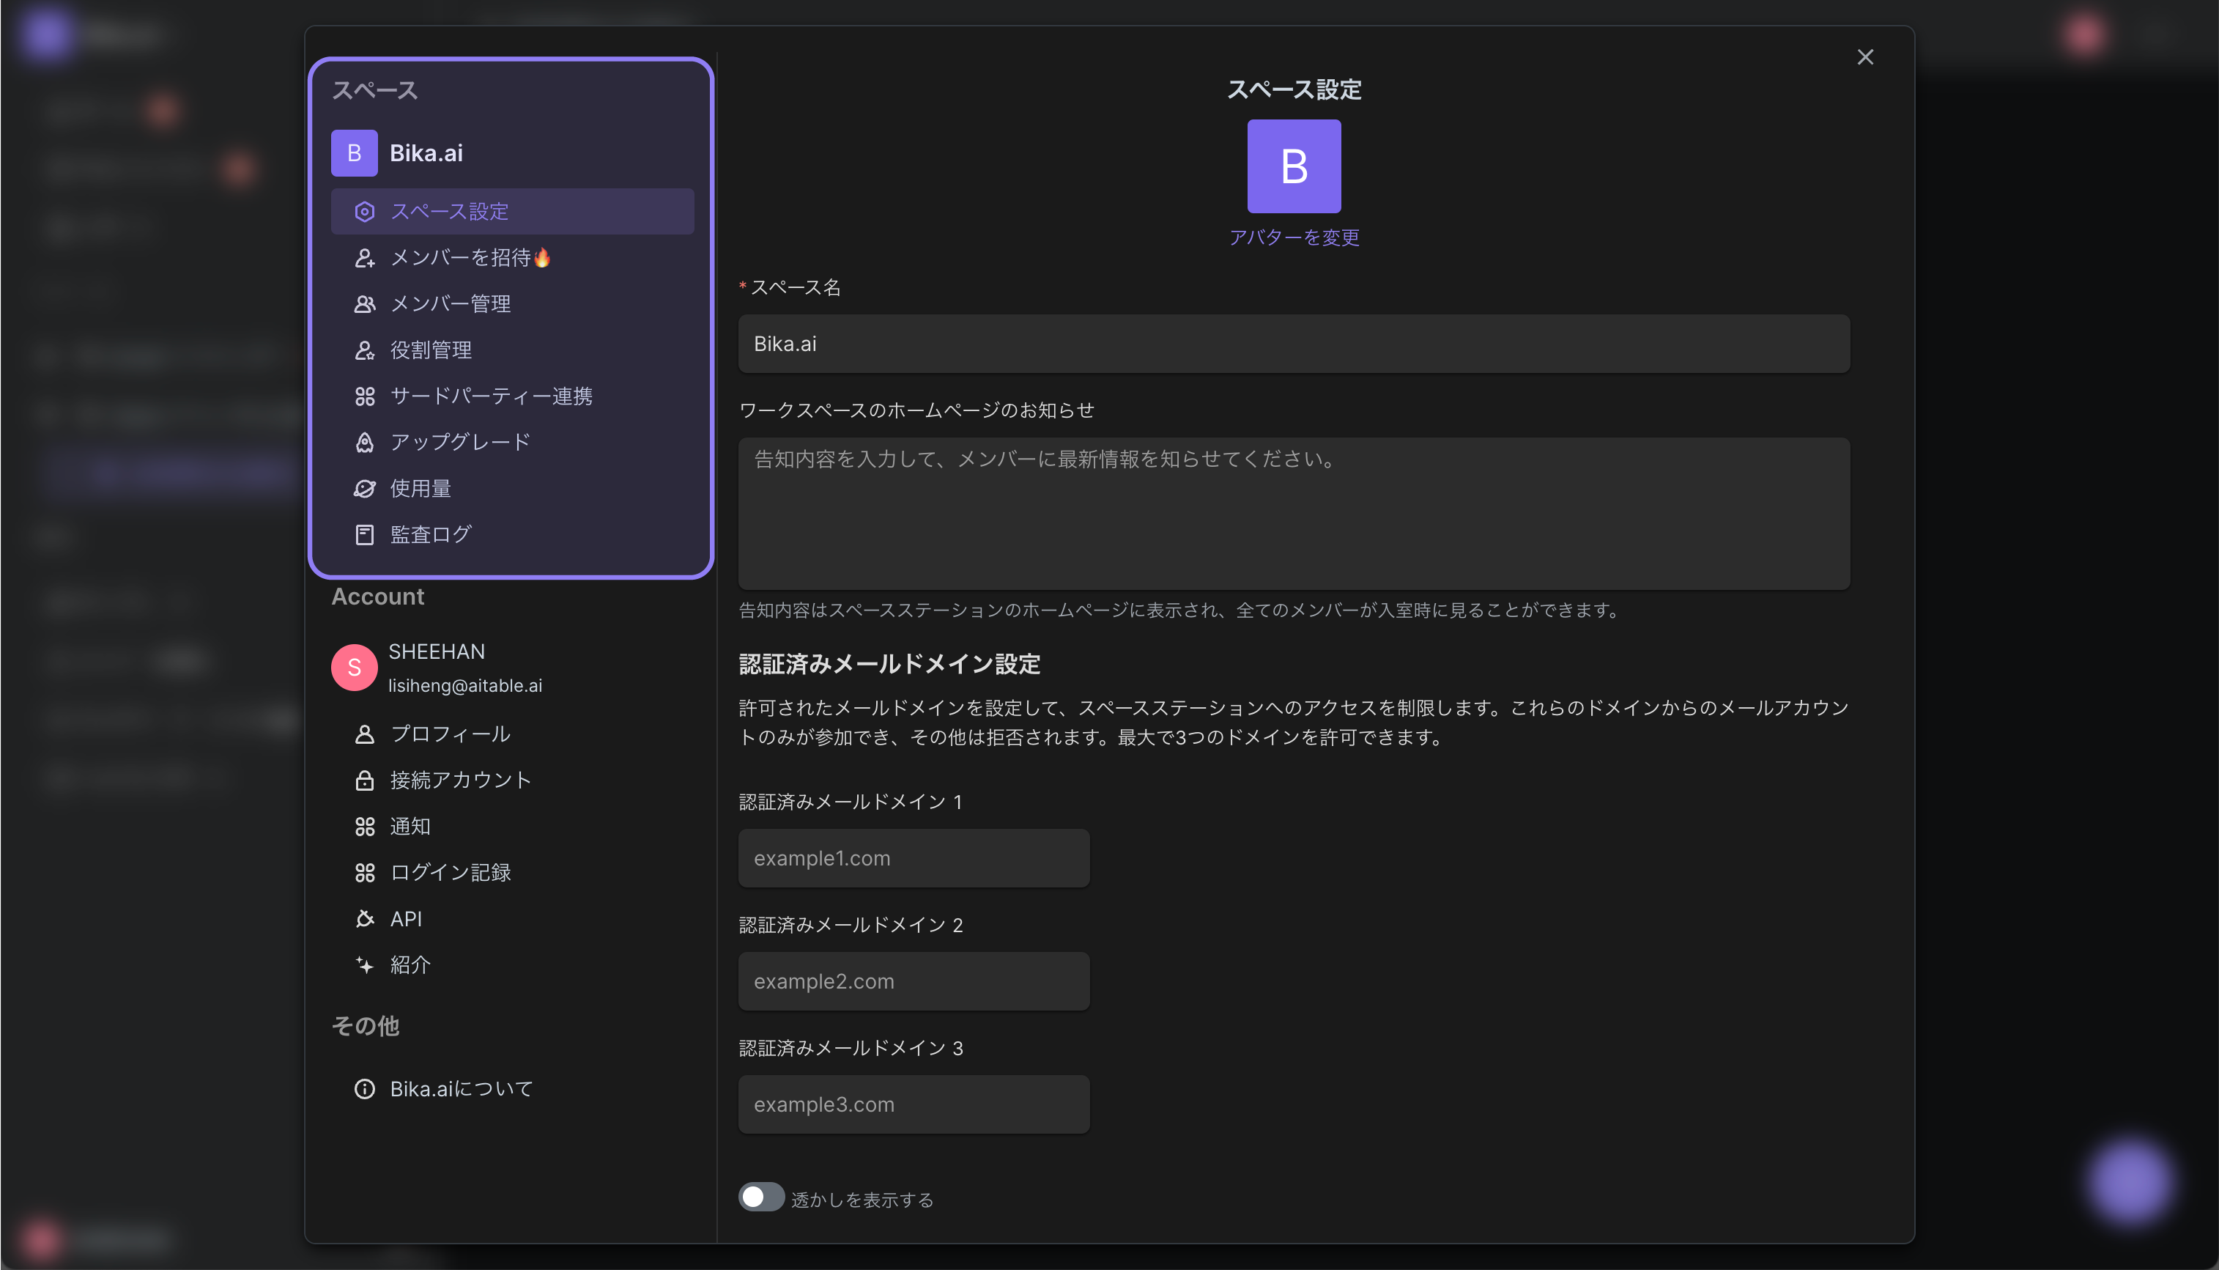
Task: Click the API plug icon
Action: (x=364, y=920)
